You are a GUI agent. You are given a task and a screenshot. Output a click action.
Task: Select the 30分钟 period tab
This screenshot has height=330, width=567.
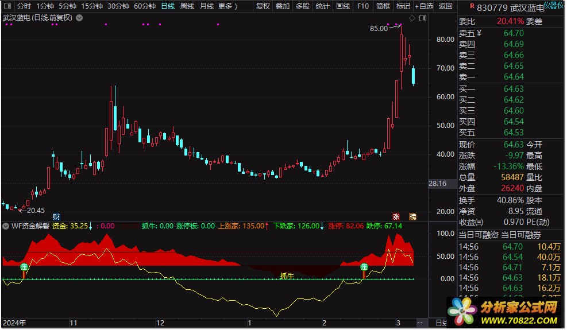118,6
